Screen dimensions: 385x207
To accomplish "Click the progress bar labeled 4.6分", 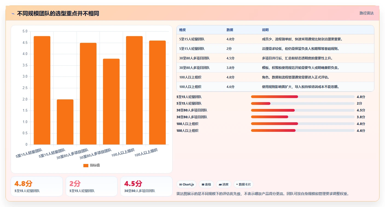I will tap(303, 131).
